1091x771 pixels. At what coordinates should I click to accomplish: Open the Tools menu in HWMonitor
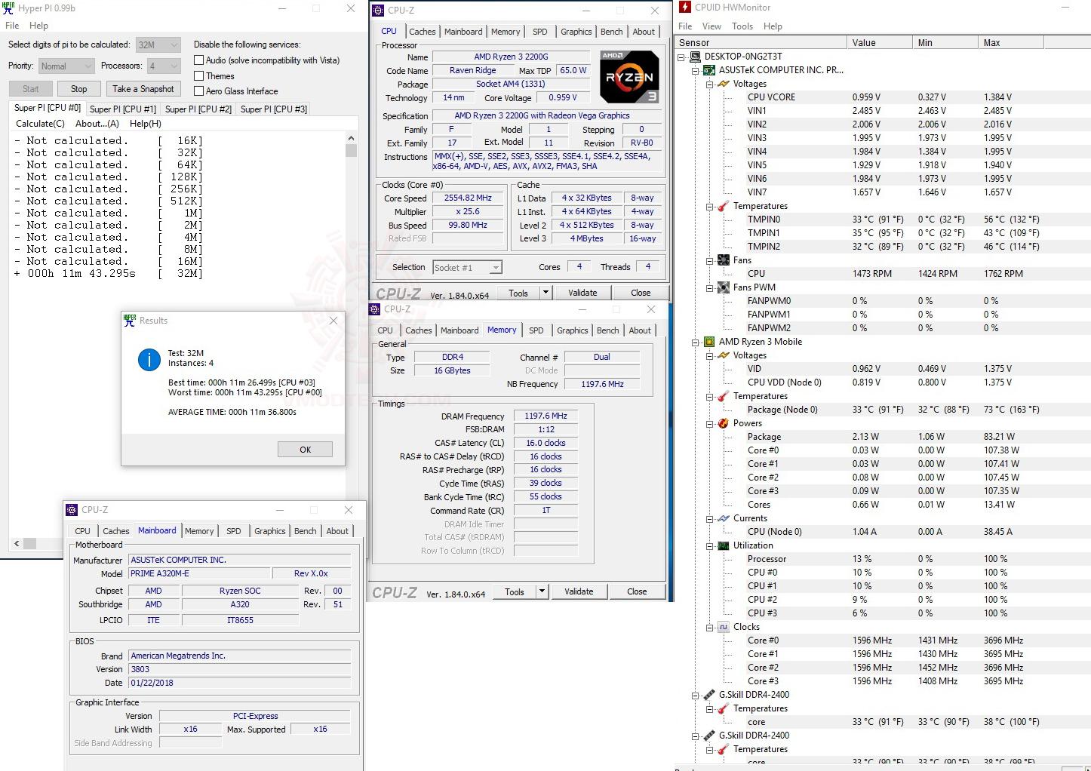742,25
